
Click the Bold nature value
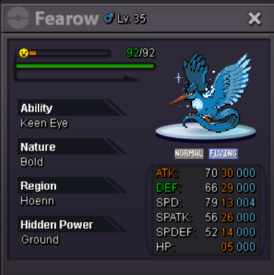[32, 162]
